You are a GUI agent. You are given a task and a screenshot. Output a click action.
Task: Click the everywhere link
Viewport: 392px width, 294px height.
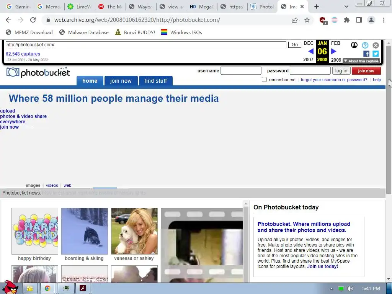[13, 122]
